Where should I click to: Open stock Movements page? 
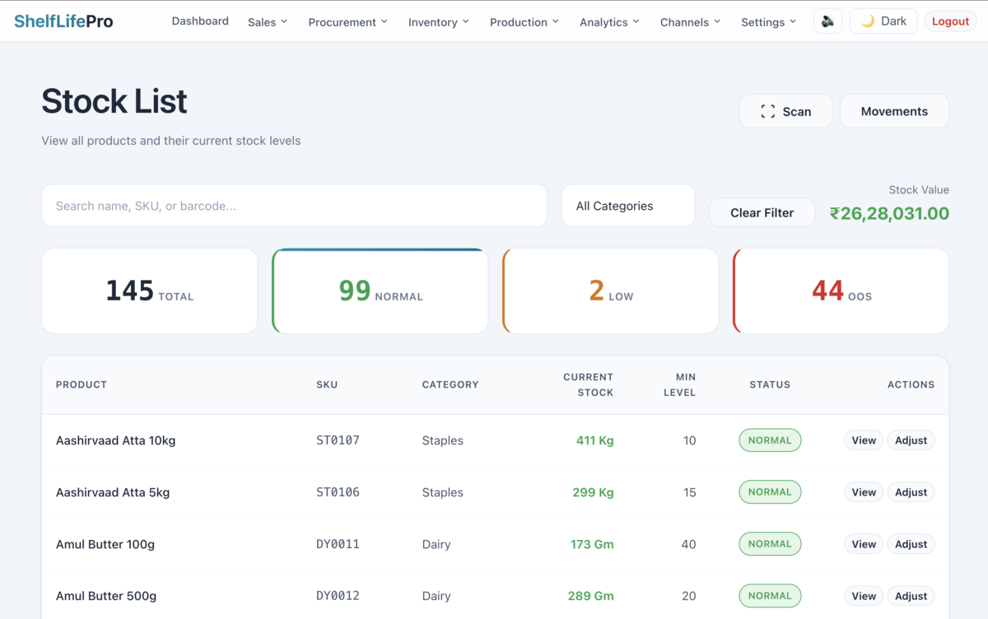(x=894, y=111)
